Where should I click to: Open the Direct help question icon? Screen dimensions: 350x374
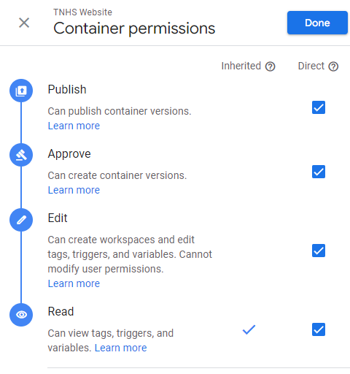pyautogui.click(x=333, y=66)
